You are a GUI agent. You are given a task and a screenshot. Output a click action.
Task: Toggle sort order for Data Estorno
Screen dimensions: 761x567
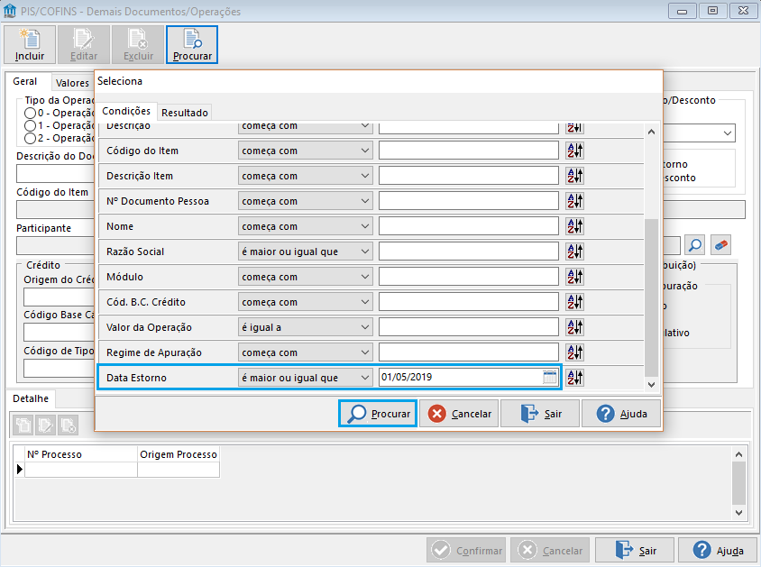coord(574,378)
